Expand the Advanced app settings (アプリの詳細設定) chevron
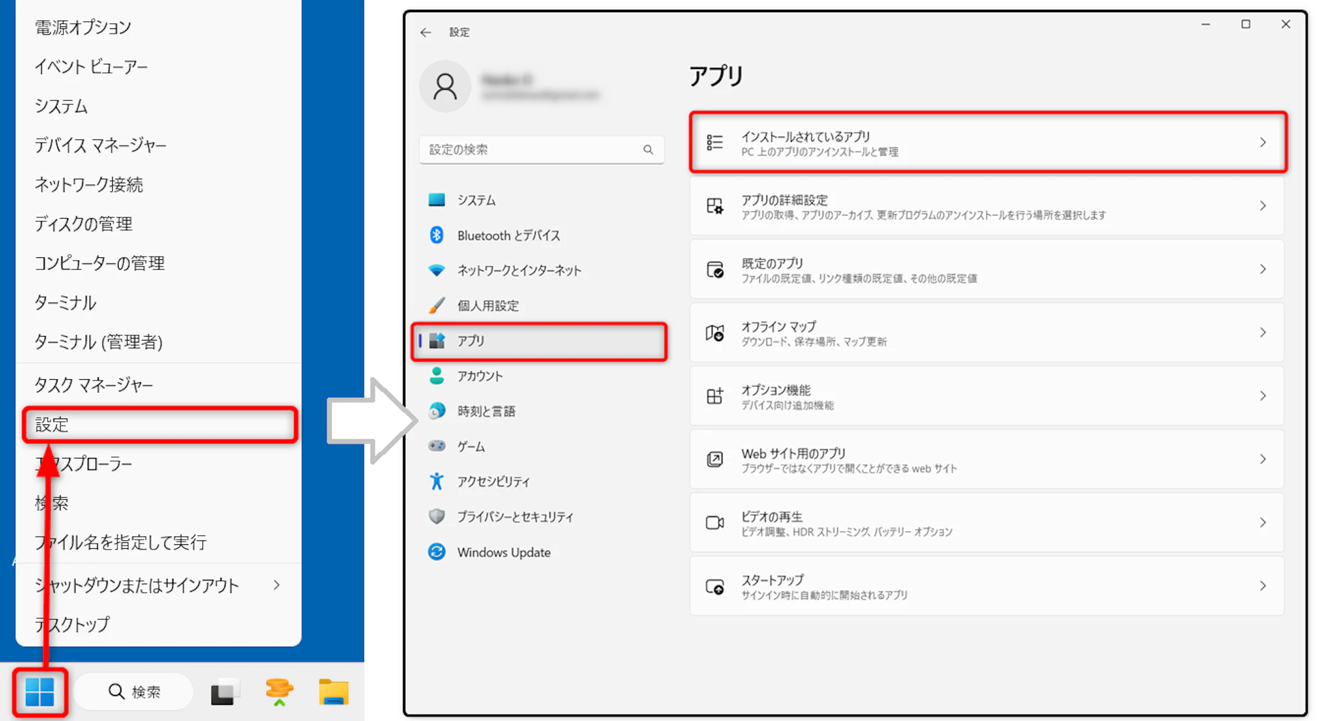 coord(1263,206)
